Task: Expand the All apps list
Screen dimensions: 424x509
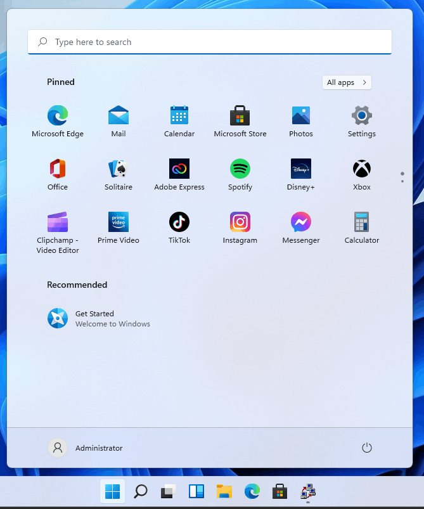Action: click(x=347, y=82)
